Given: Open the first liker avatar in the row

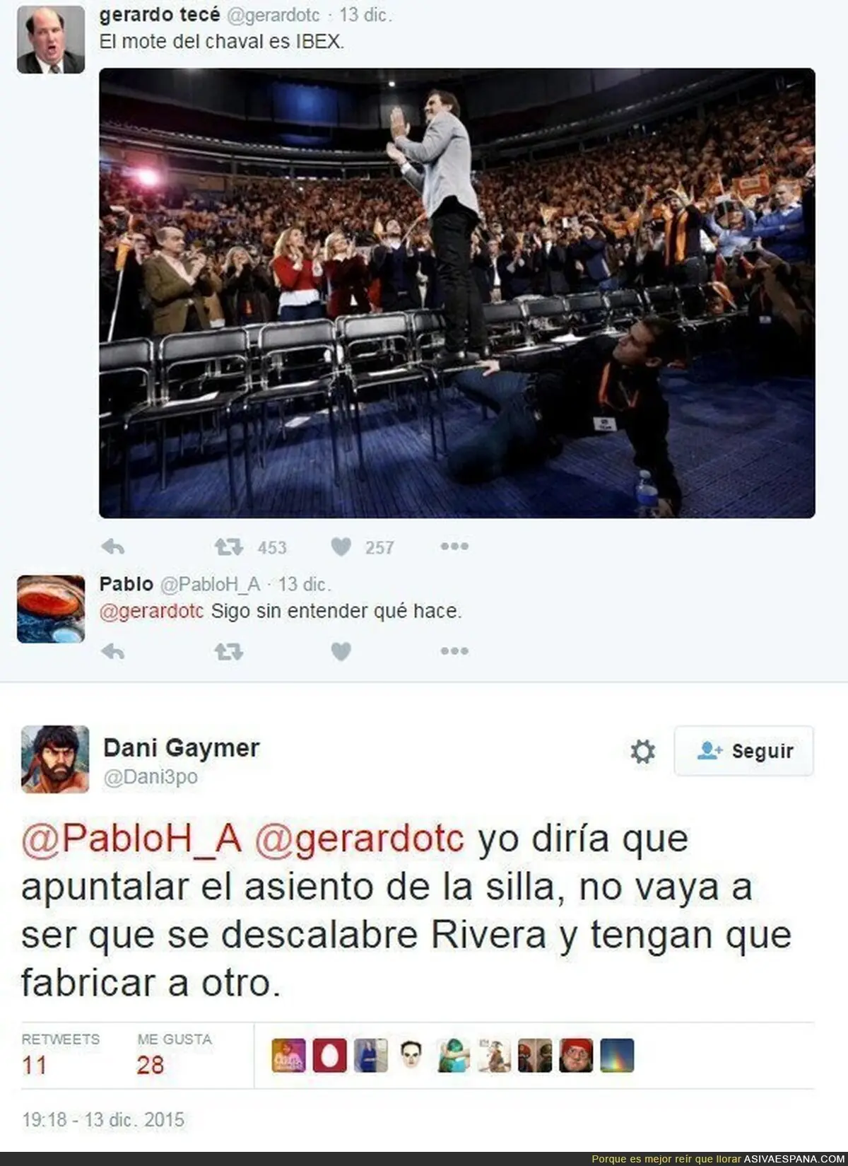Looking at the screenshot, I should click(289, 1056).
